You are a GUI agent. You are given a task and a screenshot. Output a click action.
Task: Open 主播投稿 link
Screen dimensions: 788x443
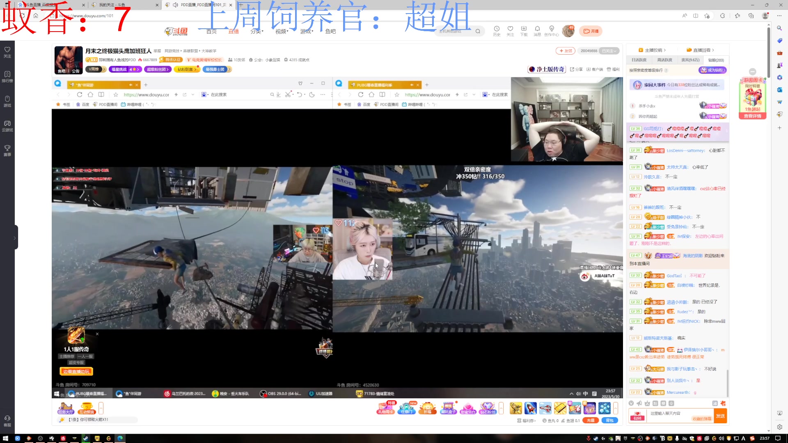652,50
